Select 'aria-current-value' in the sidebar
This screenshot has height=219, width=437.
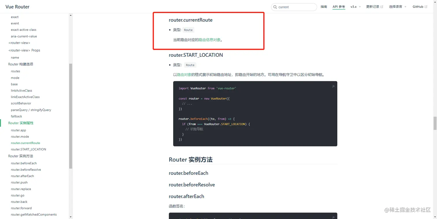click(24, 36)
